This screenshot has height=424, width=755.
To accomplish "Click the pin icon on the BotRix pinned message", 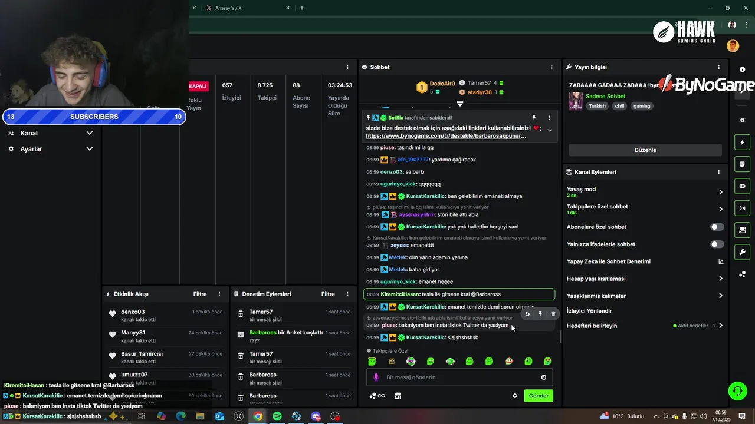I will [534, 118].
